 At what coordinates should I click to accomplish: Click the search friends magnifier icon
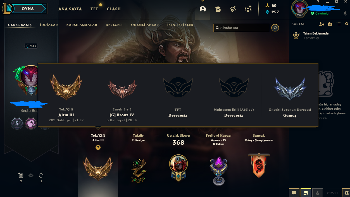pyautogui.click(x=347, y=24)
